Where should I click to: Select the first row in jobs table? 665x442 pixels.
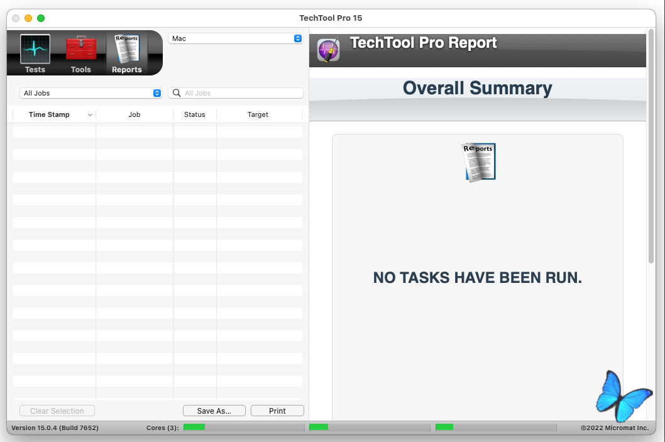pos(157,132)
